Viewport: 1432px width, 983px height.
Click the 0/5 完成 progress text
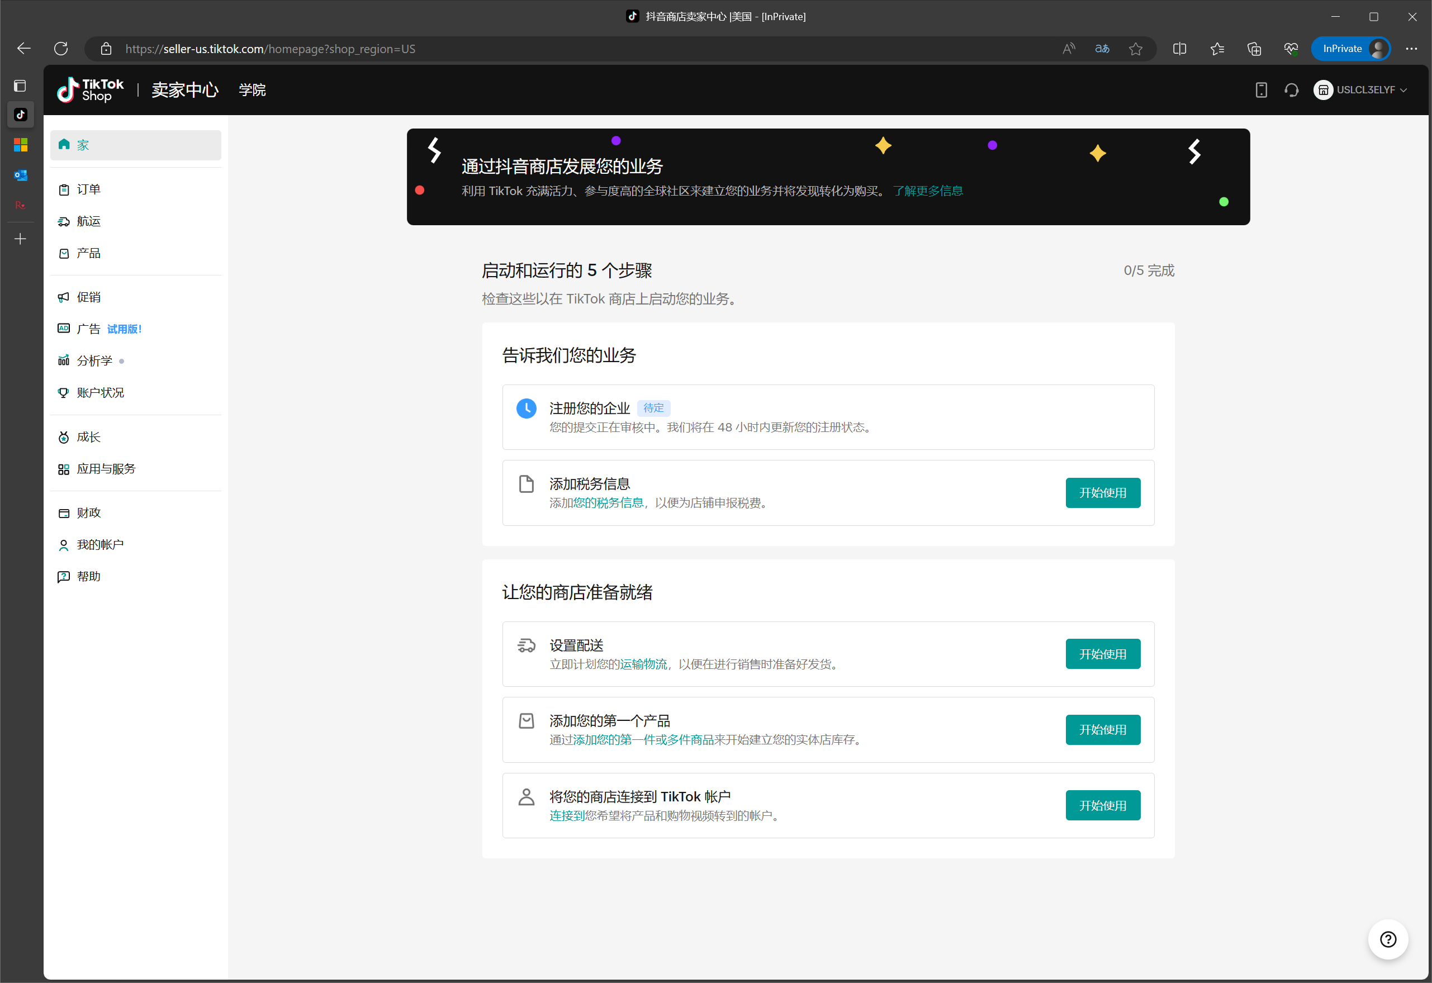(x=1149, y=270)
